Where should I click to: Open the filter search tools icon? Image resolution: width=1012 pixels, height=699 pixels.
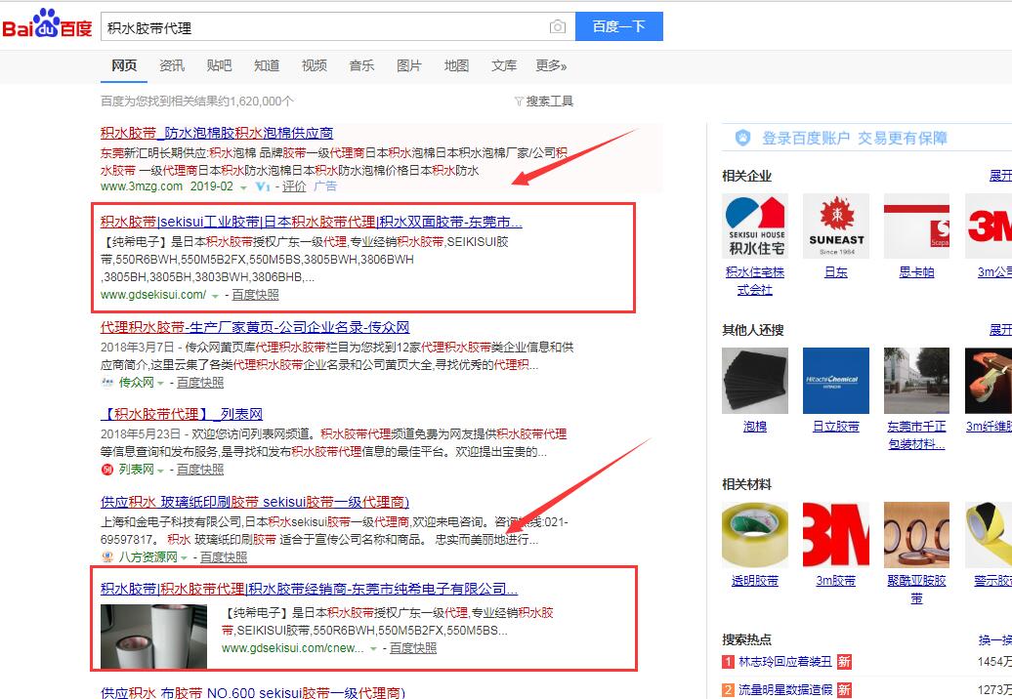coord(519,102)
